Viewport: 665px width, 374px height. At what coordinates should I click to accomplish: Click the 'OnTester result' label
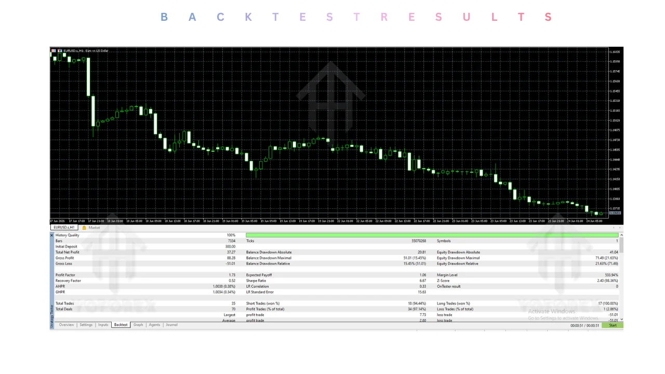click(448, 287)
